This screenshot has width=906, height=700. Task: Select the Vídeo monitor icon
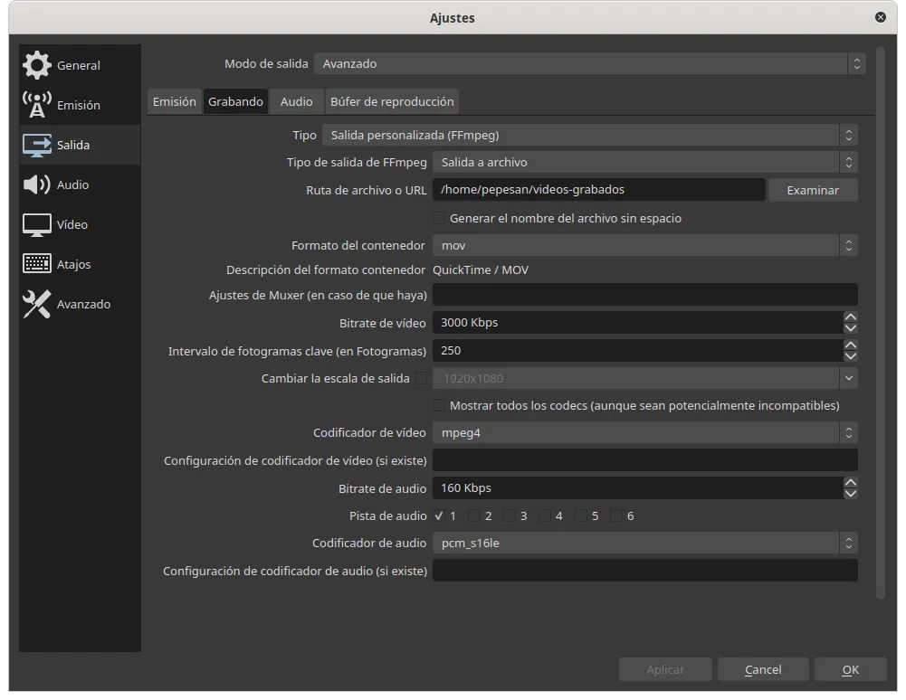[x=37, y=224]
